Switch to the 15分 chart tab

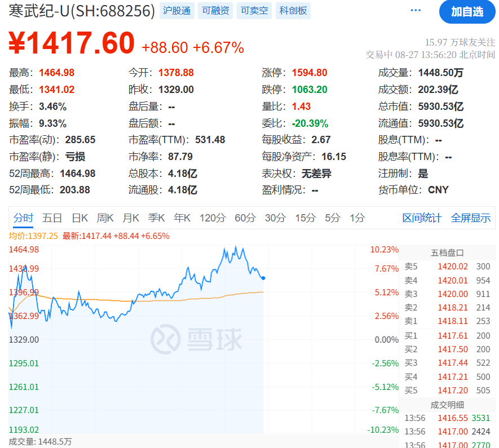[305, 218]
